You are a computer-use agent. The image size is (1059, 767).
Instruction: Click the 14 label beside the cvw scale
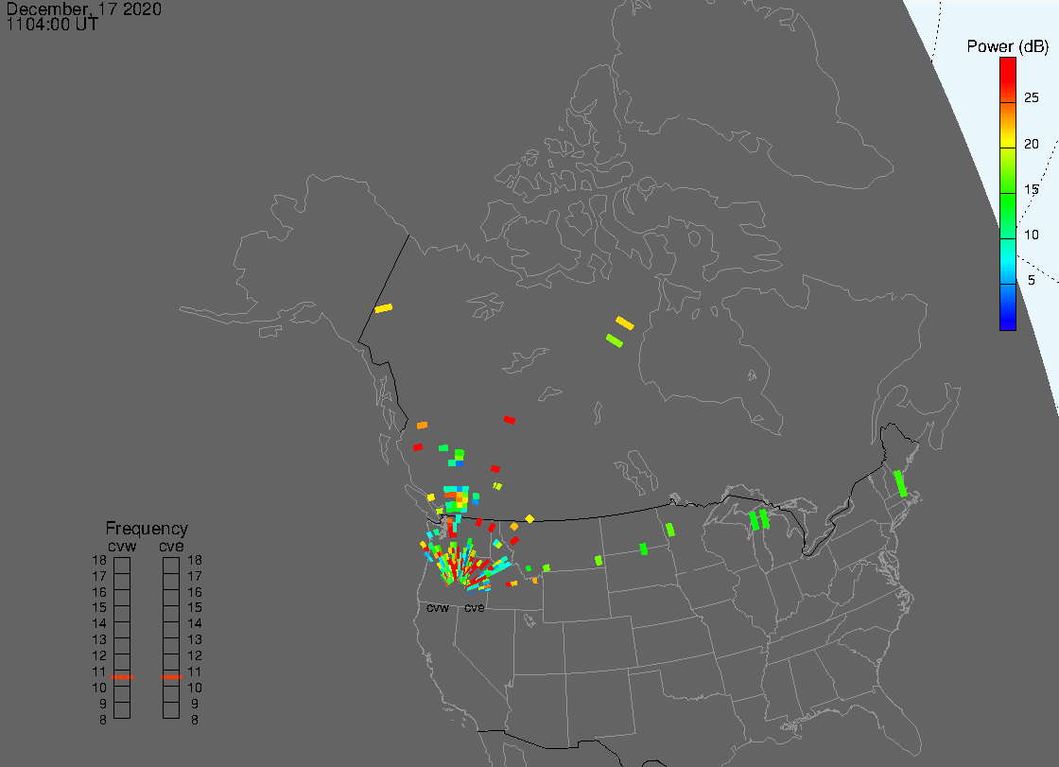coord(99,624)
